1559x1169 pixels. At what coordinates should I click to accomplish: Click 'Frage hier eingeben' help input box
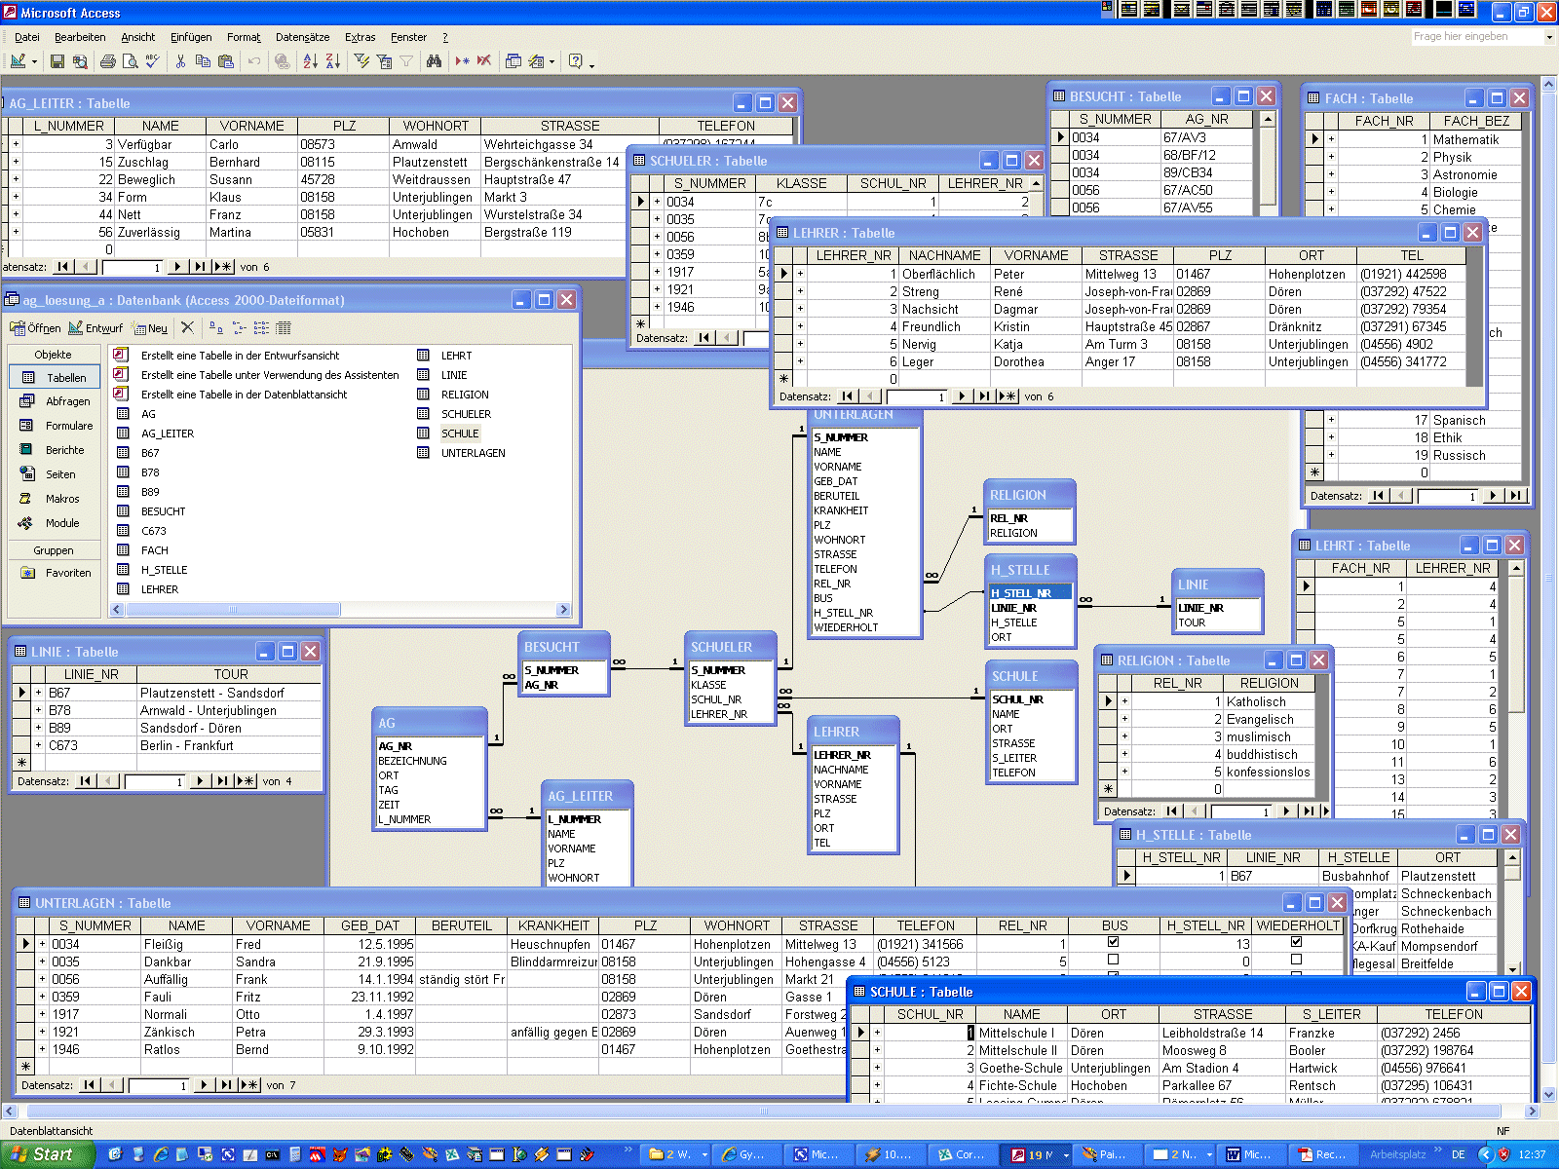point(1477,37)
